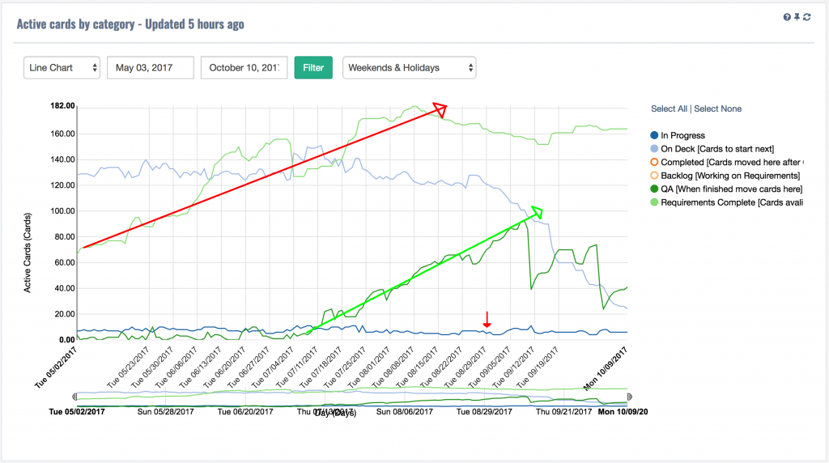
Task: Click the Tue 05/02/2017 axis label
Action: [56, 367]
